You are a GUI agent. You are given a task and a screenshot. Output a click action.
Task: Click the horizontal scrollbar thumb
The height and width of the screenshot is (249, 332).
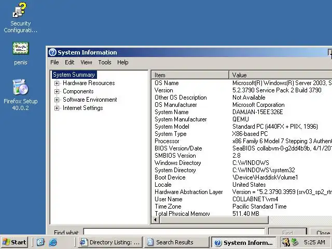tap(214, 220)
